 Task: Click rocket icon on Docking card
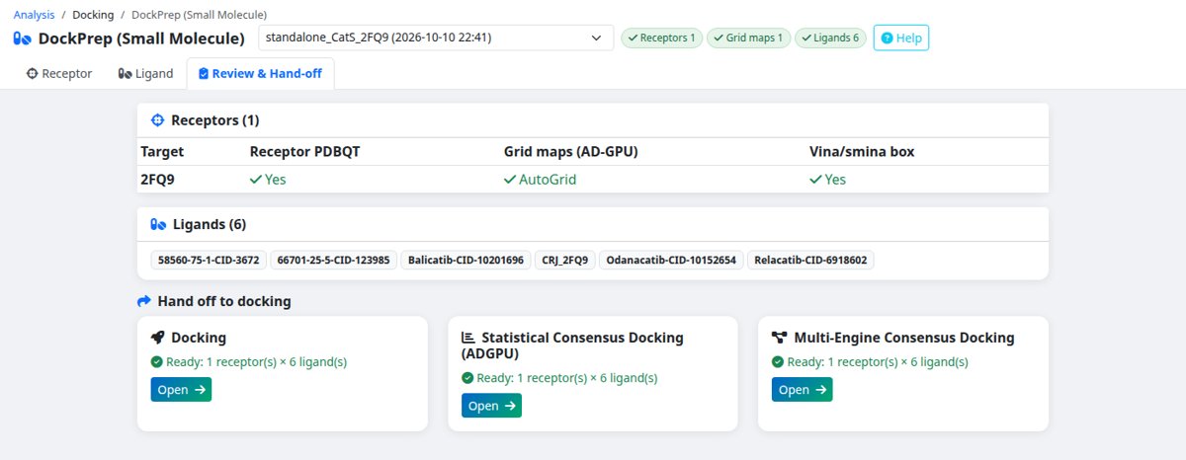pyautogui.click(x=158, y=338)
